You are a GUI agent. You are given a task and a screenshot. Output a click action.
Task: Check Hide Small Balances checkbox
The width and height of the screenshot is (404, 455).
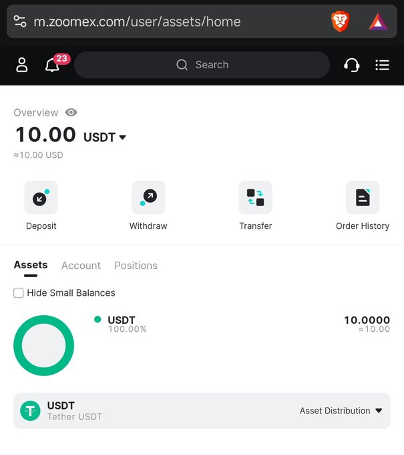[x=19, y=293]
